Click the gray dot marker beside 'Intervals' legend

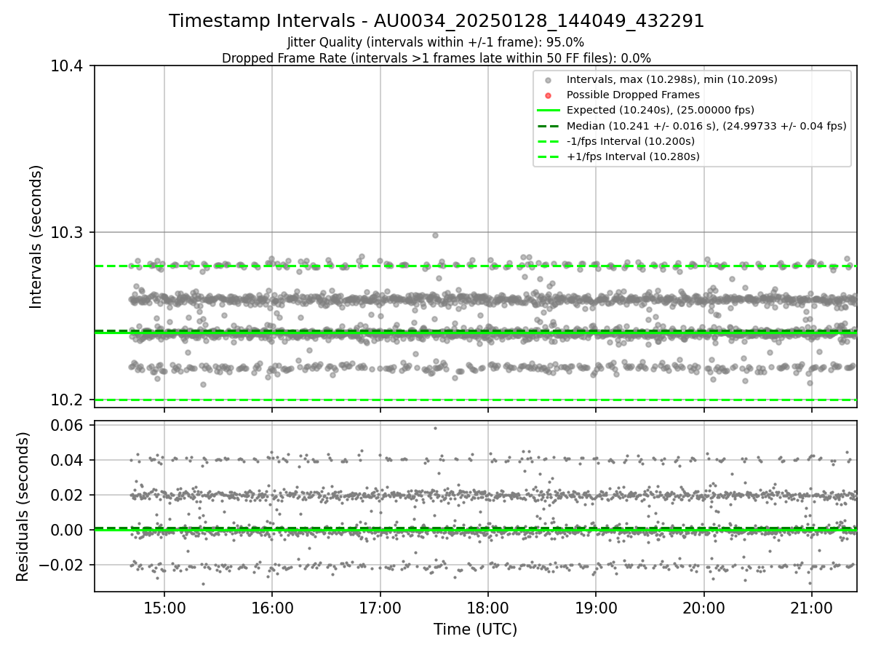[549, 80]
